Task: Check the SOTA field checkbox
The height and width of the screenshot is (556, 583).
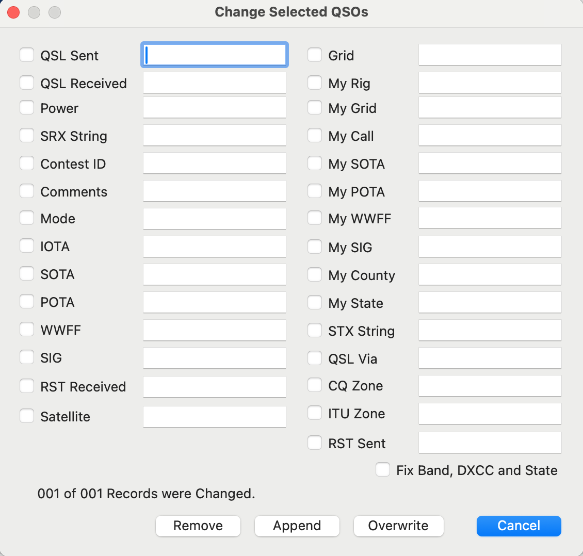Action: click(x=27, y=273)
